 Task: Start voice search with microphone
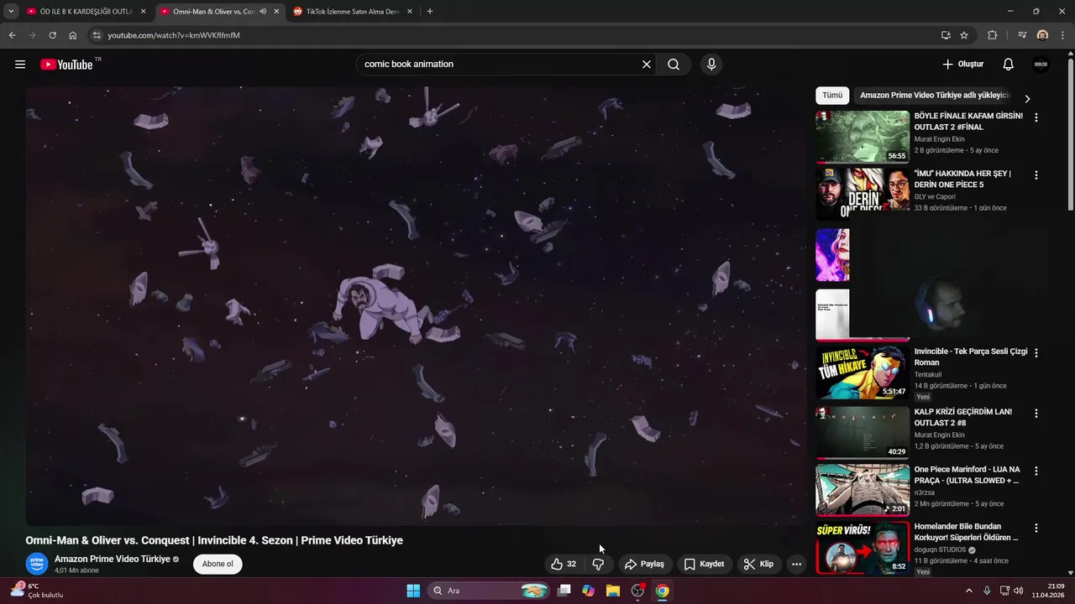[x=711, y=65]
